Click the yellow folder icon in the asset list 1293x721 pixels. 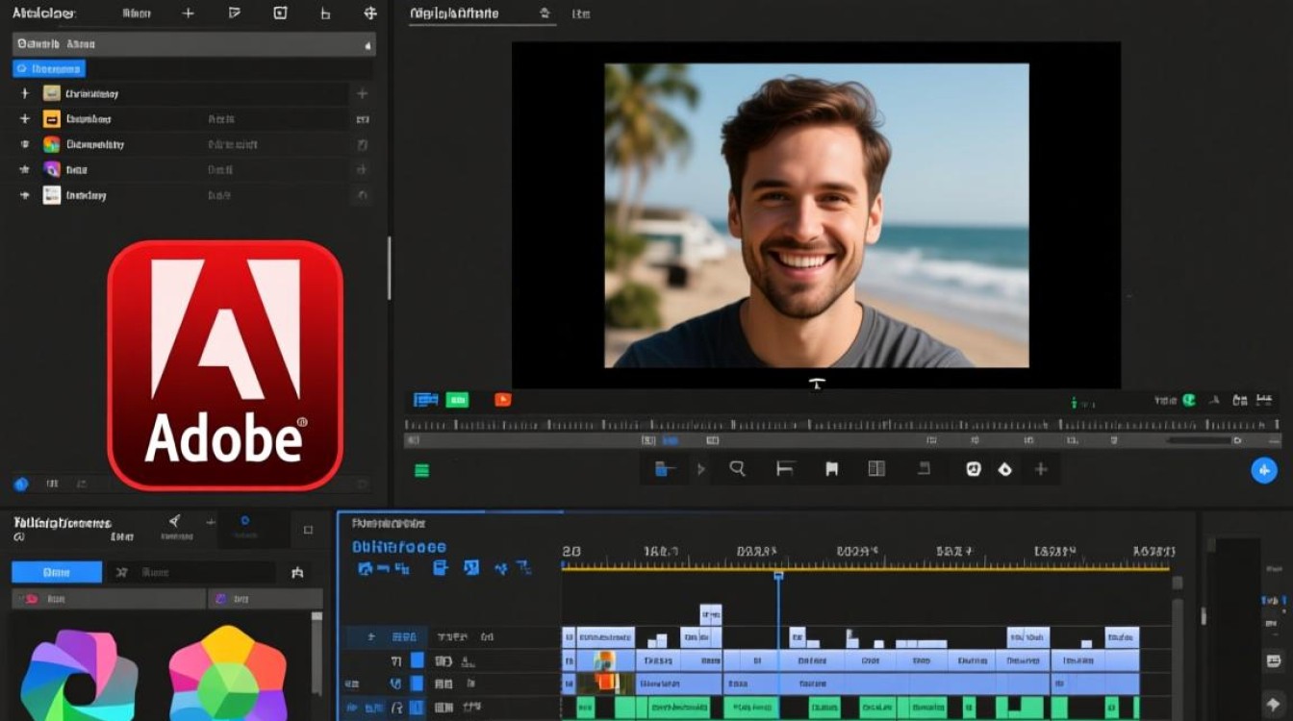point(51,93)
